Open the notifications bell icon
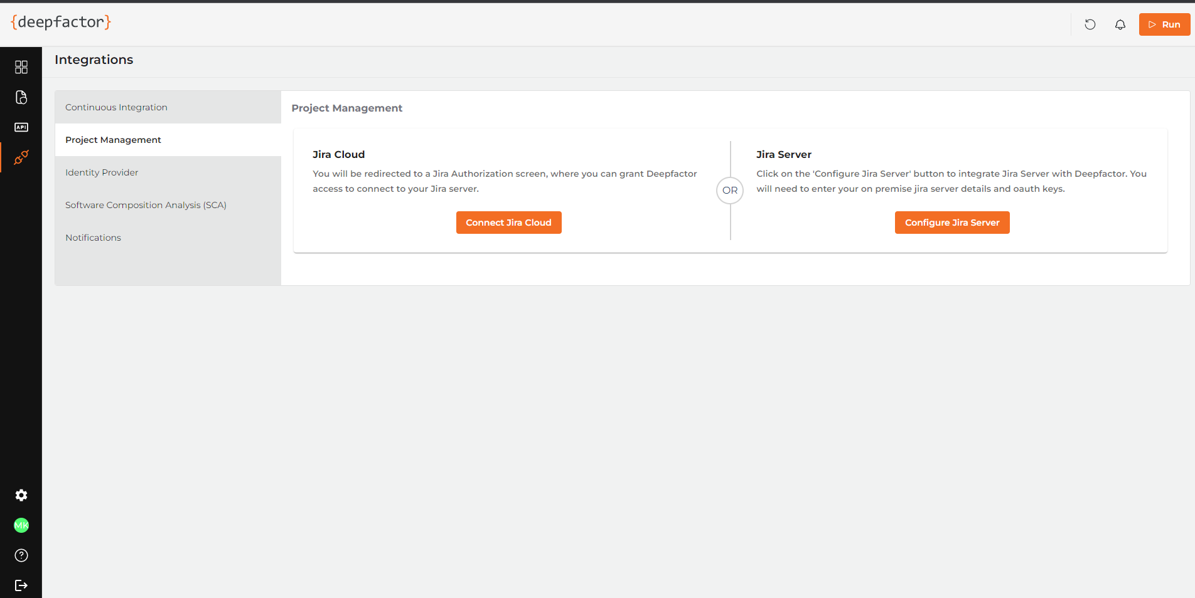The width and height of the screenshot is (1195, 598). pos(1120,24)
